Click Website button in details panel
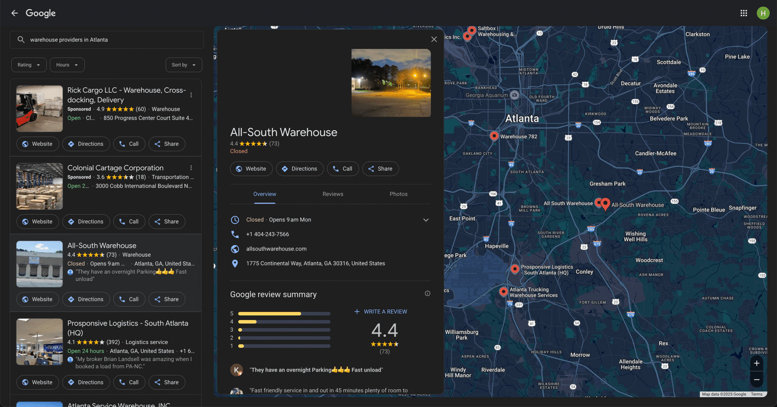 [251, 169]
